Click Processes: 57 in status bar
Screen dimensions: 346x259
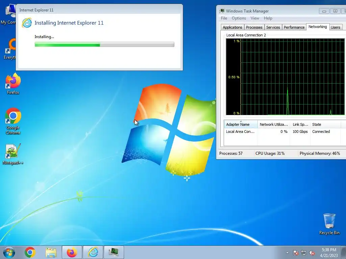[x=231, y=153]
